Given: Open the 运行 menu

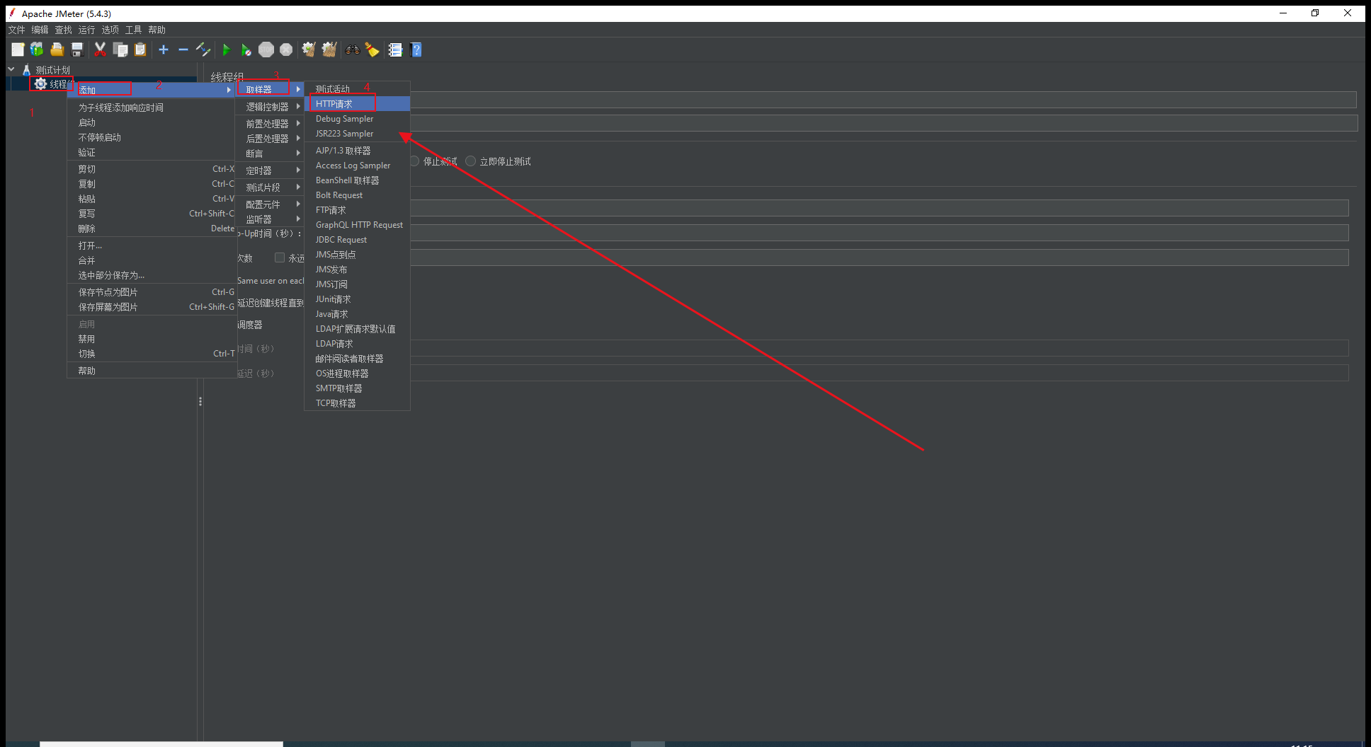Looking at the screenshot, I should (x=86, y=30).
